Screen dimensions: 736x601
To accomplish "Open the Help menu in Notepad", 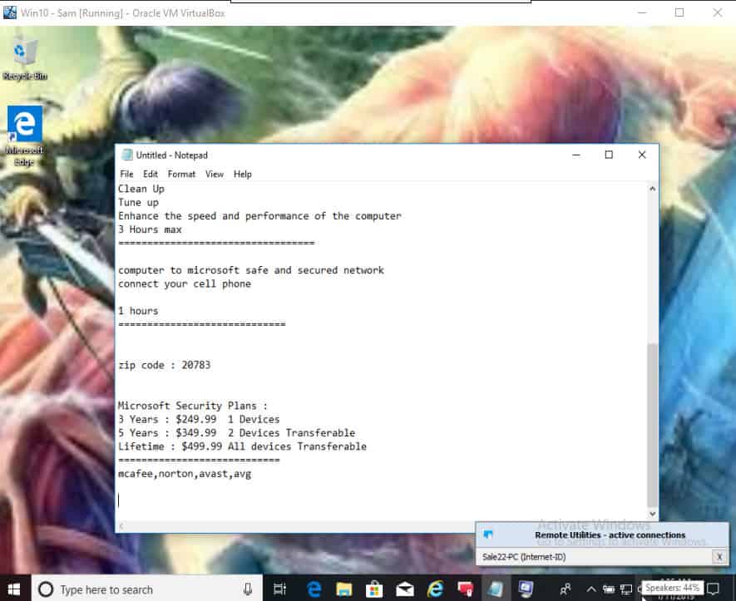I will coord(243,174).
